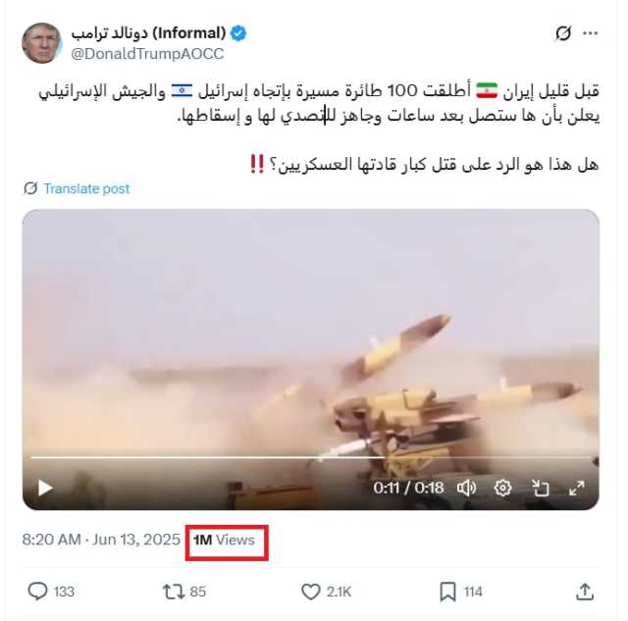628x621 pixels.
Task: Open video settings gear icon
Action: point(502,488)
